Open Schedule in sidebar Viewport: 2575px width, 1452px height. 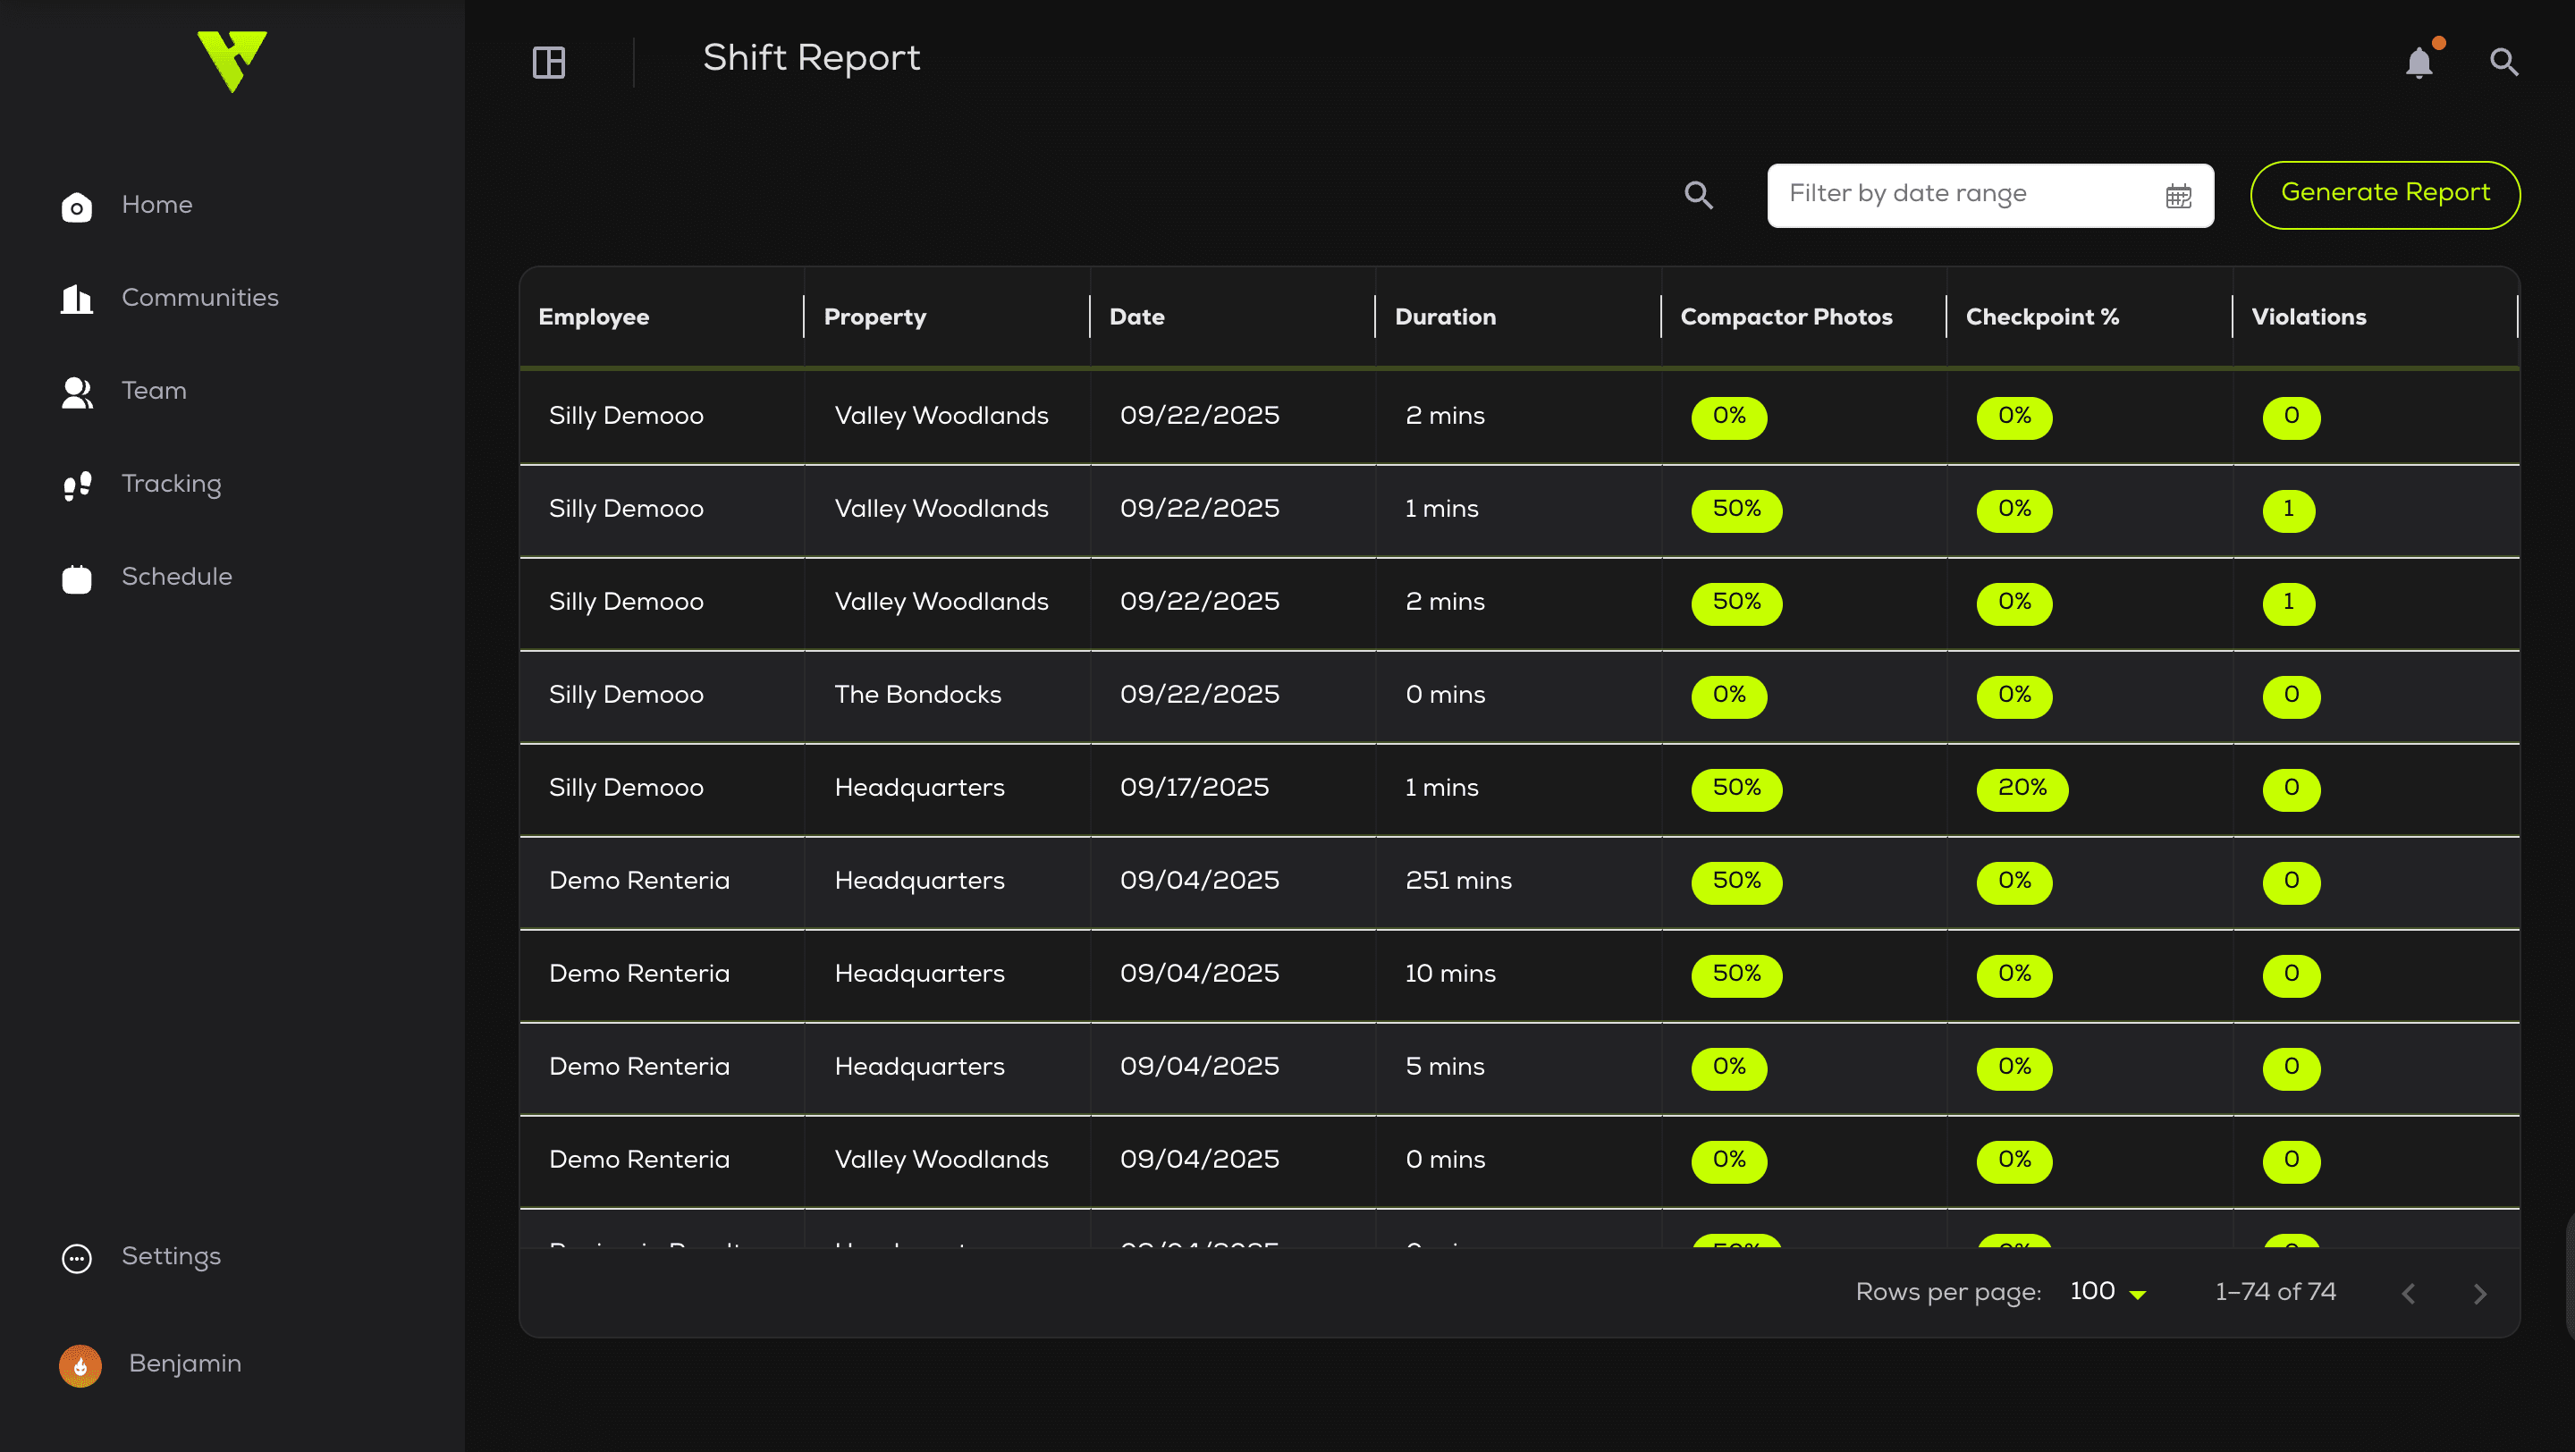(177, 577)
